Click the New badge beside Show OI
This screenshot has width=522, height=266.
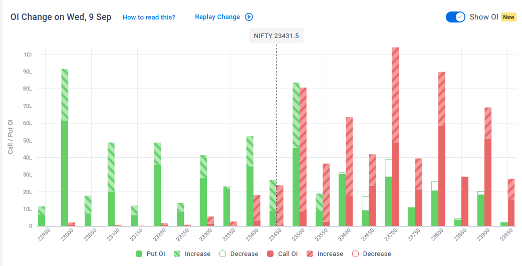tap(508, 17)
